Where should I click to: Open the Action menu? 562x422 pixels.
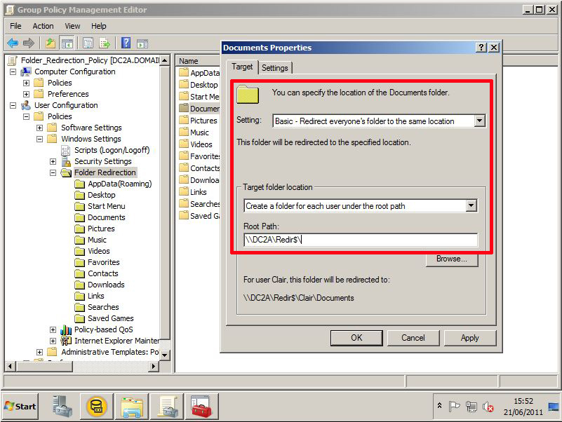(43, 26)
